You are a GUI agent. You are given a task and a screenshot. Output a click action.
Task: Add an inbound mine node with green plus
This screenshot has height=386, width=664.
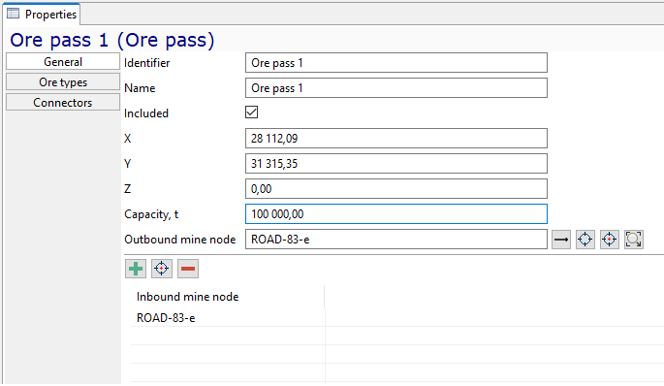pyautogui.click(x=136, y=269)
